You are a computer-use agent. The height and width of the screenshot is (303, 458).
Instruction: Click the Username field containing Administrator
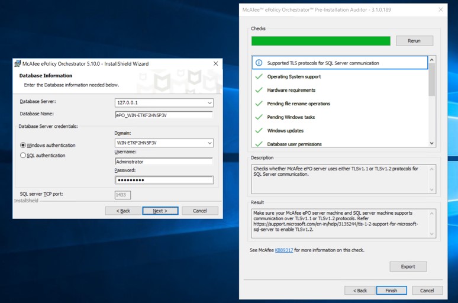click(164, 162)
